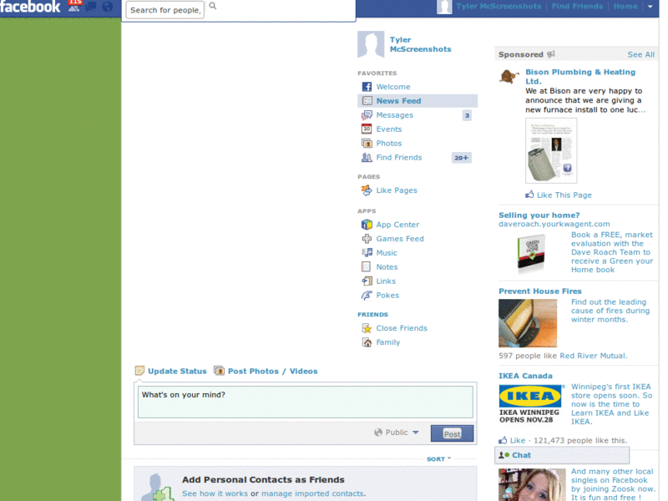Screen dimensions: 668x501
Task: Open Games Feed in Apps section
Action: pyautogui.click(x=400, y=239)
